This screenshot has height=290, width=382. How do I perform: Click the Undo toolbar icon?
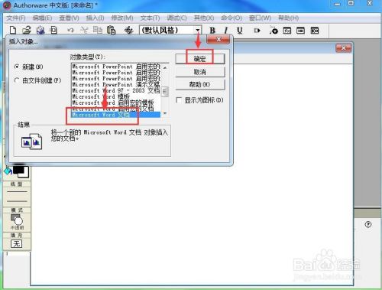coord(70,31)
